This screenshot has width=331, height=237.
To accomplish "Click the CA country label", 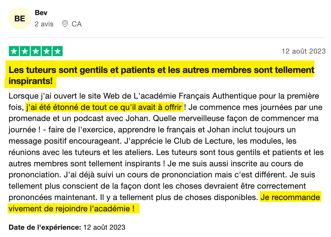I will tap(77, 24).
